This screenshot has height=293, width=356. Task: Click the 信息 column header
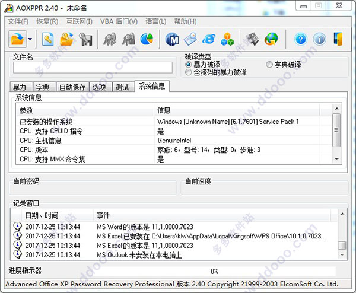click(237, 110)
